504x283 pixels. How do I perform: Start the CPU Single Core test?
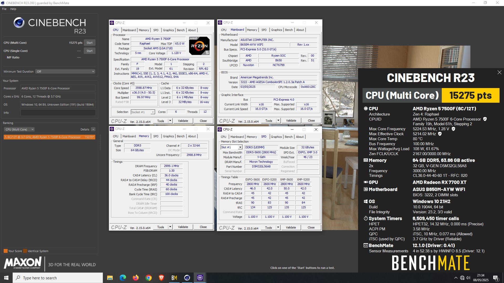(x=90, y=51)
